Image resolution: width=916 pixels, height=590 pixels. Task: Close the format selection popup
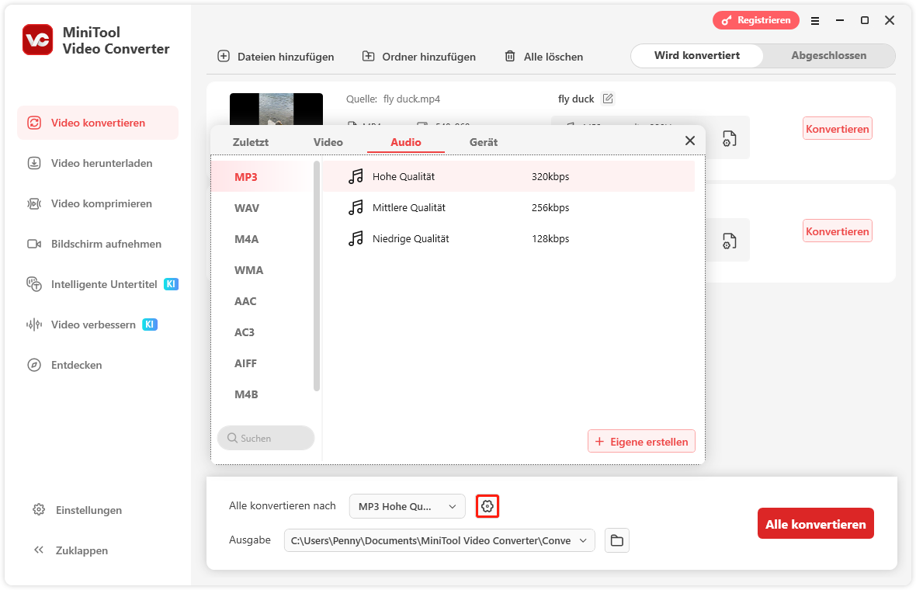[x=690, y=141]
